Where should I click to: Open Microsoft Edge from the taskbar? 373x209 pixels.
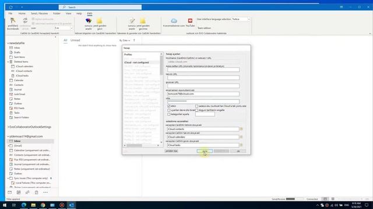click(x=24, y=205)
